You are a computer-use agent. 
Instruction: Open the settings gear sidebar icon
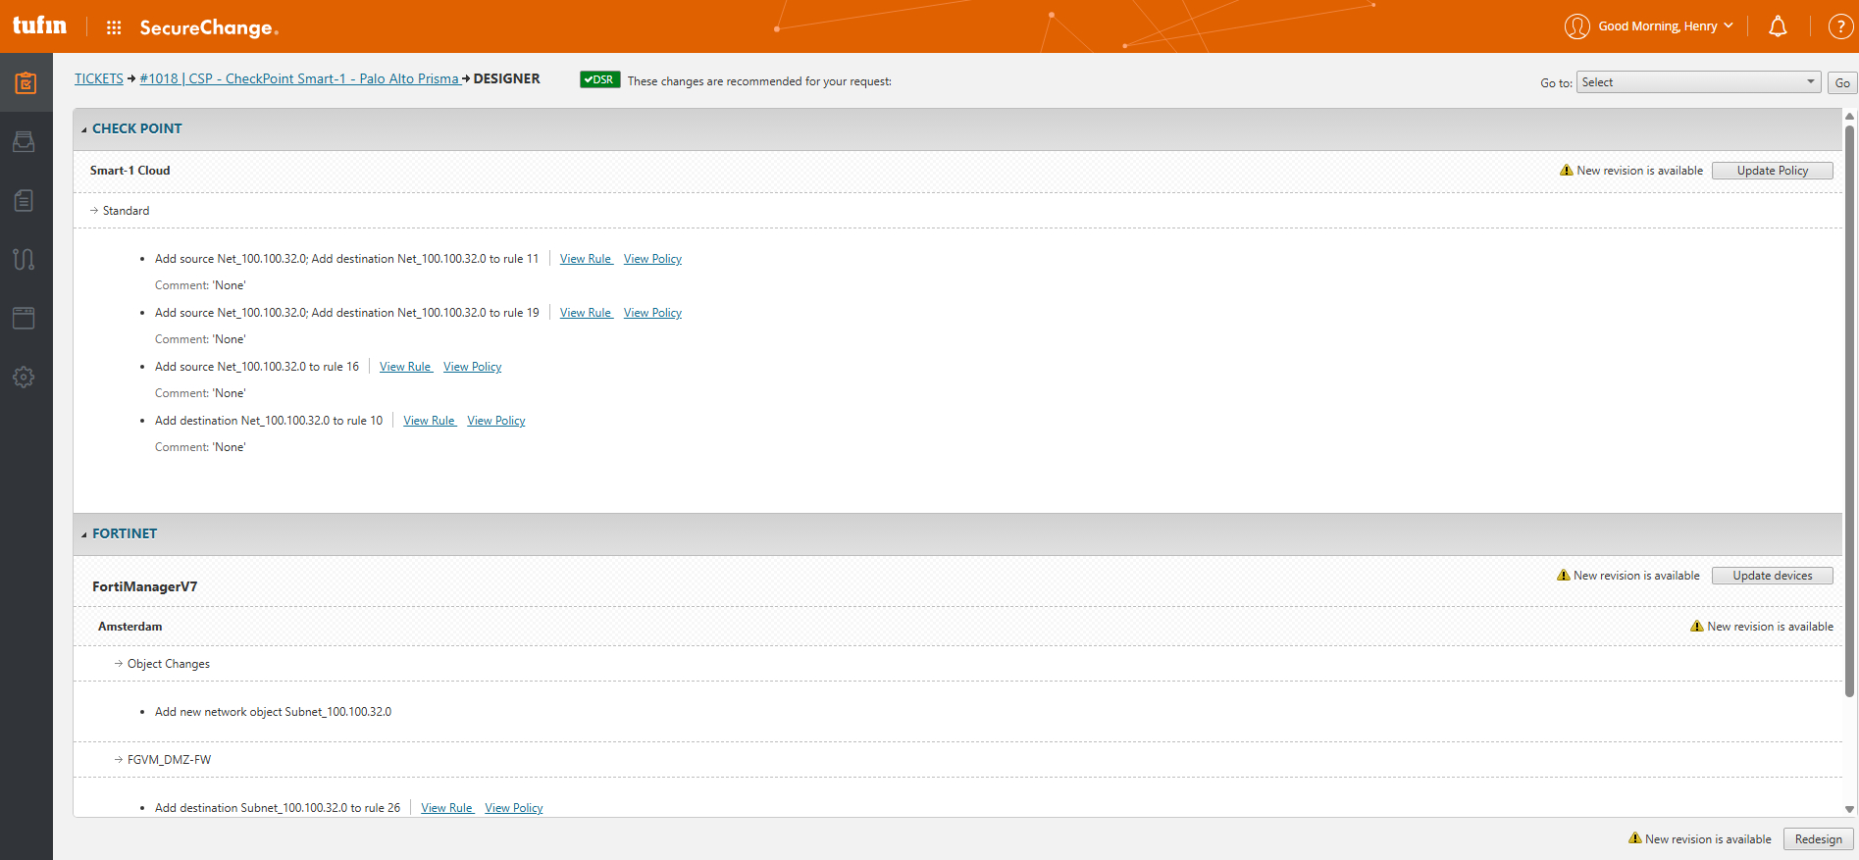[x=25, y=377]
